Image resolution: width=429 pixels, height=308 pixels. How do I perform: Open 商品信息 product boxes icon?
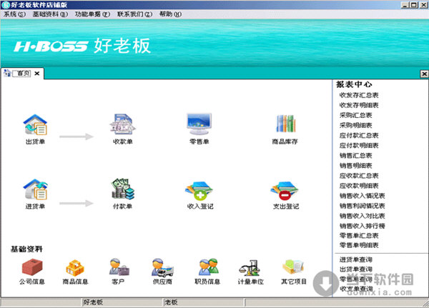tap(75, 267)
